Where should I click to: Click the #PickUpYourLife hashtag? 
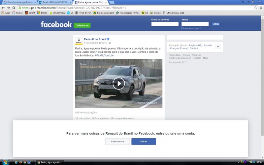coord(104,55)
